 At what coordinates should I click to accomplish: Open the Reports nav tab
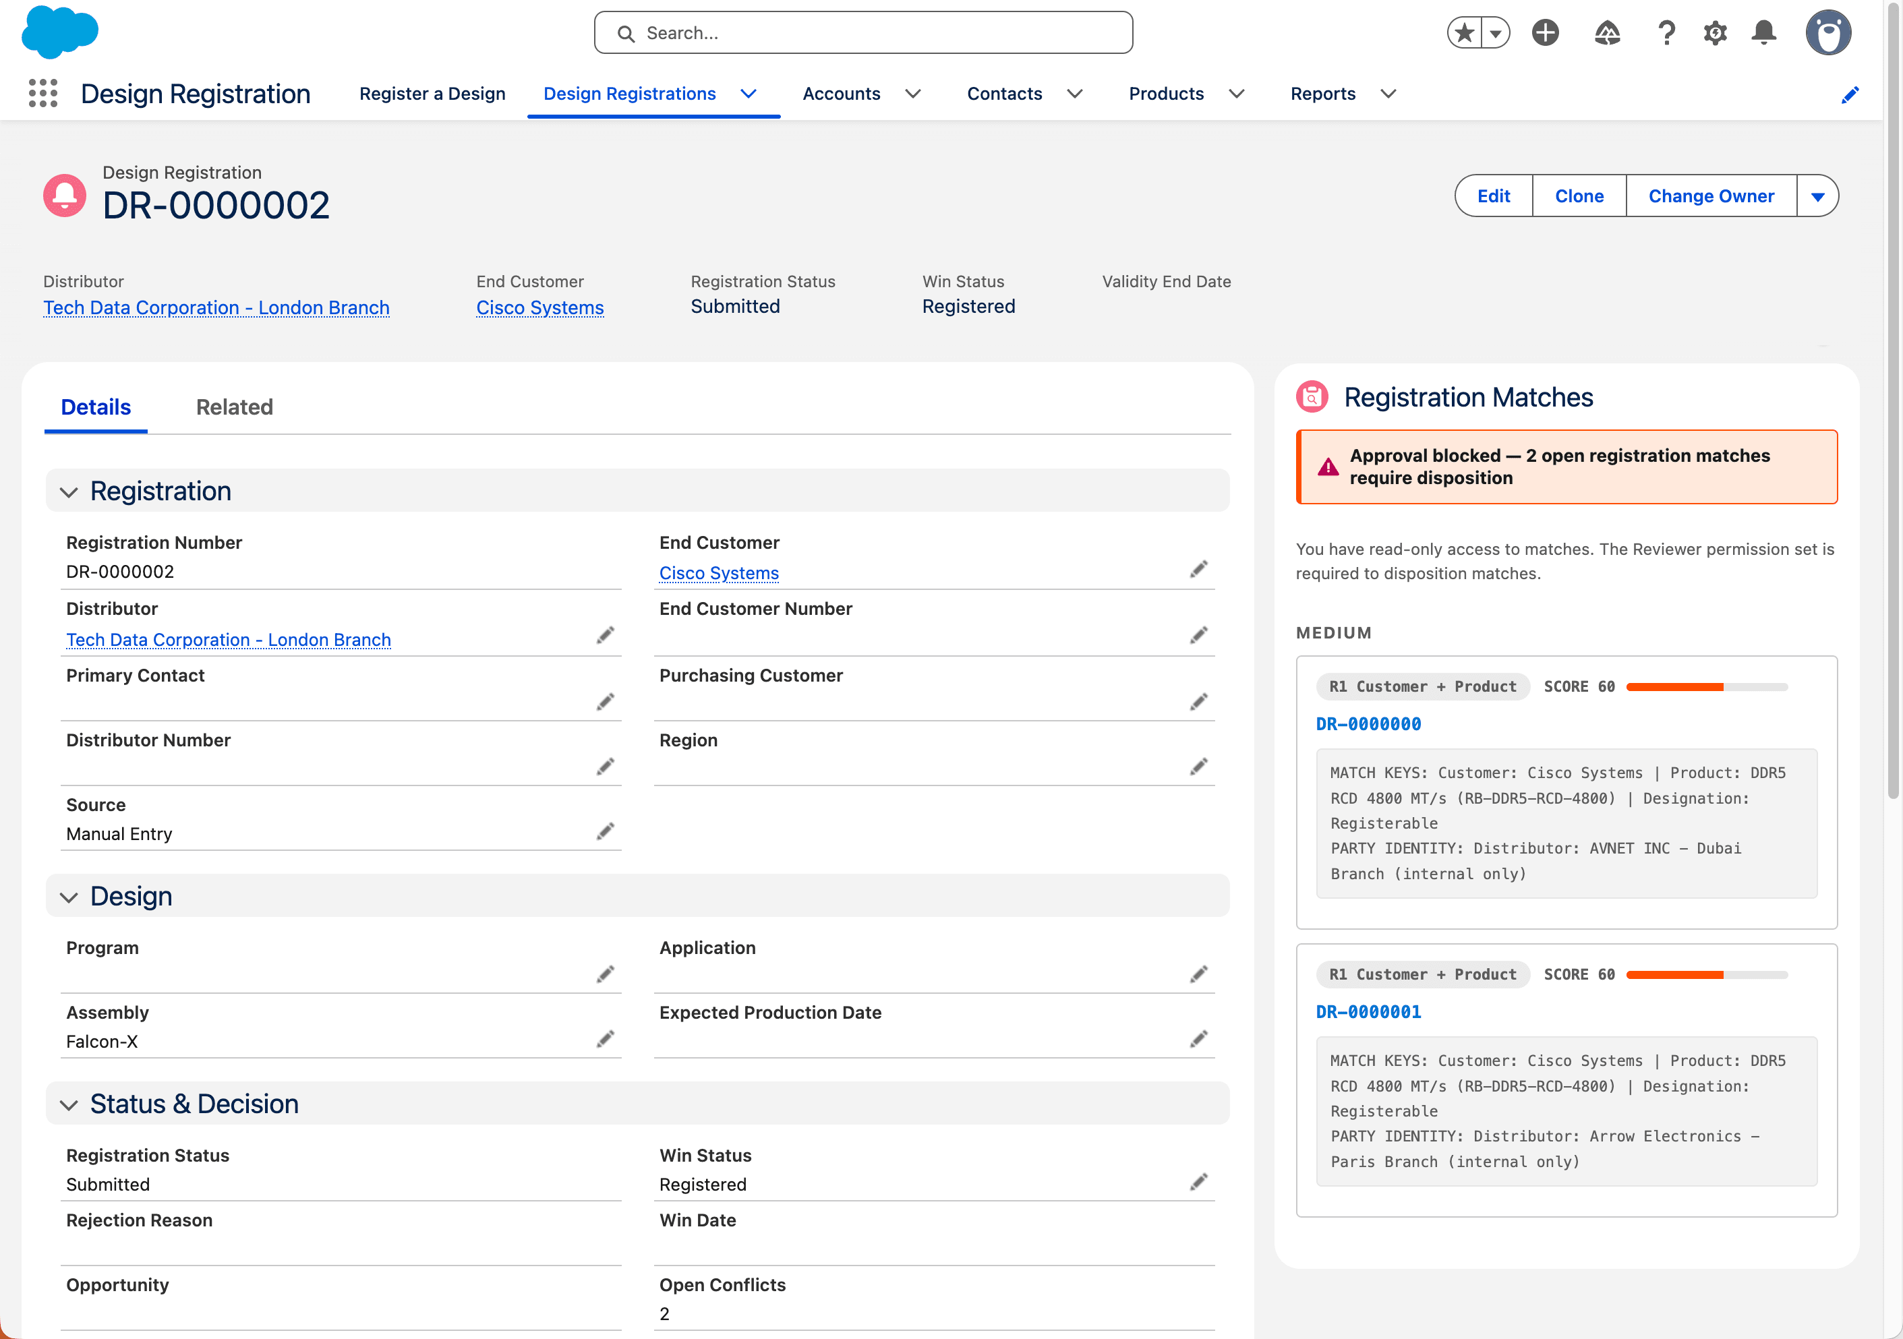[x=1323, y=94]
